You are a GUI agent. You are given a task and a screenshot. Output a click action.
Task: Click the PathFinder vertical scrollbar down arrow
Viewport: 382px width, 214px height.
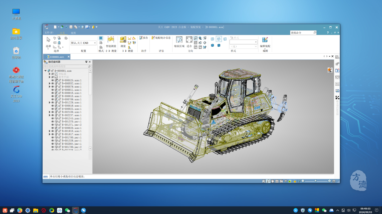pos(90,148)
